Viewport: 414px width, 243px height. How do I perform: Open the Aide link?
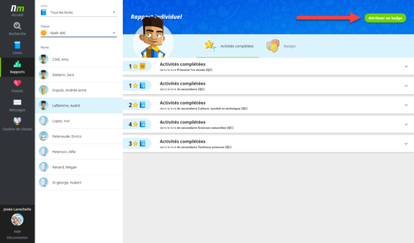(17, 231)
